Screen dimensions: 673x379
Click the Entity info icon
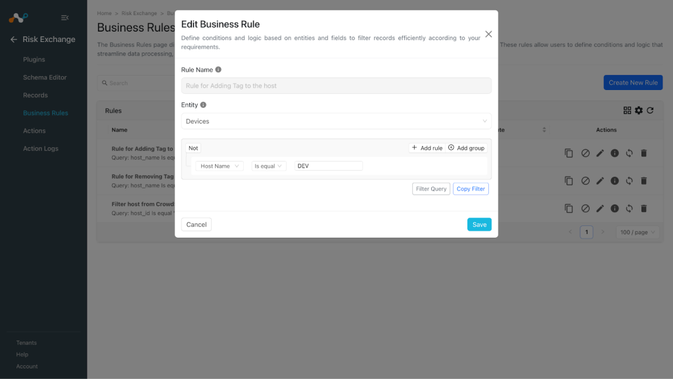tap(203, 104)
